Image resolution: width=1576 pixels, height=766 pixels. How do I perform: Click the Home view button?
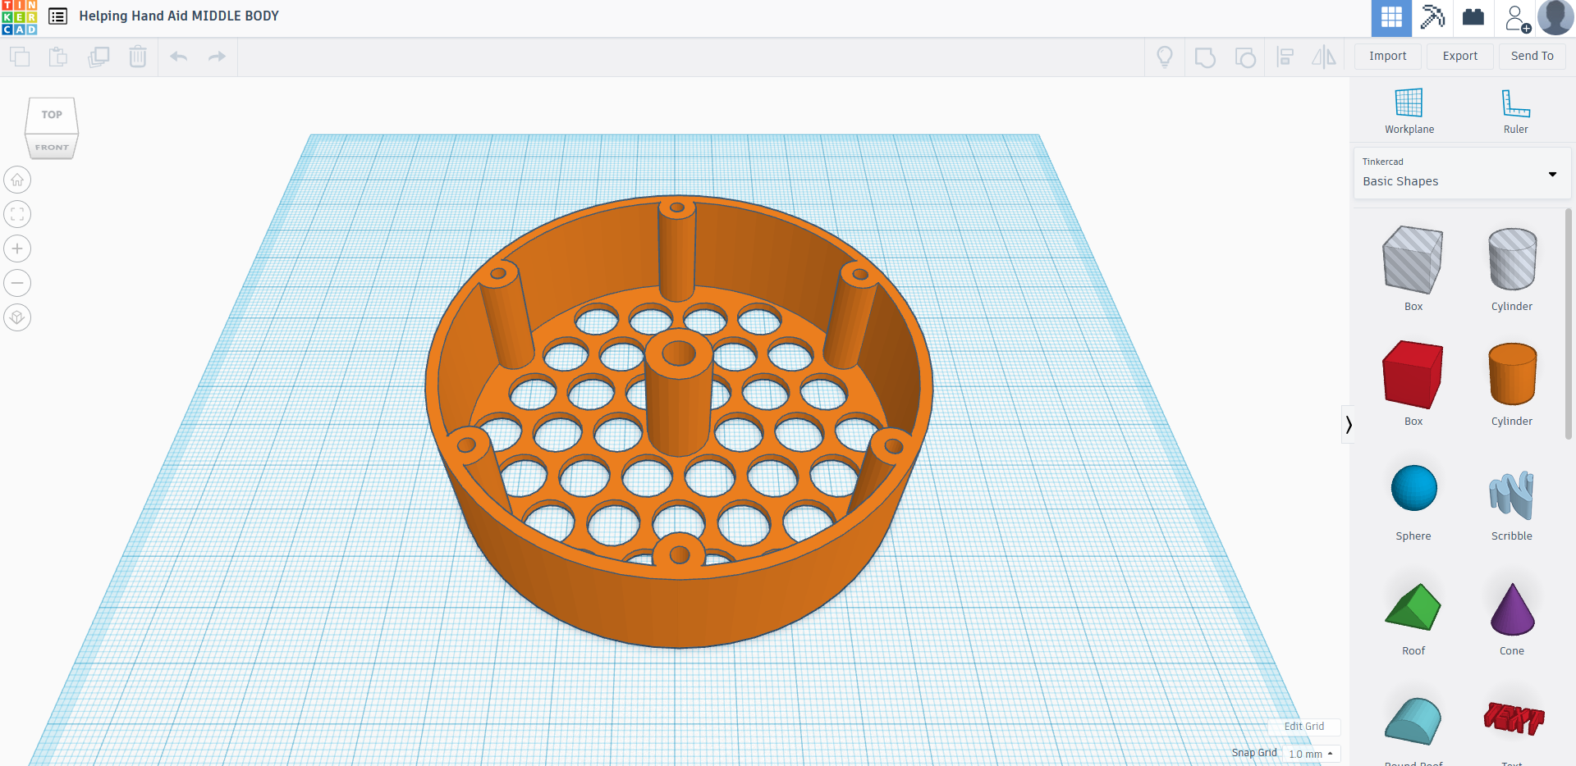pos(17,180)
